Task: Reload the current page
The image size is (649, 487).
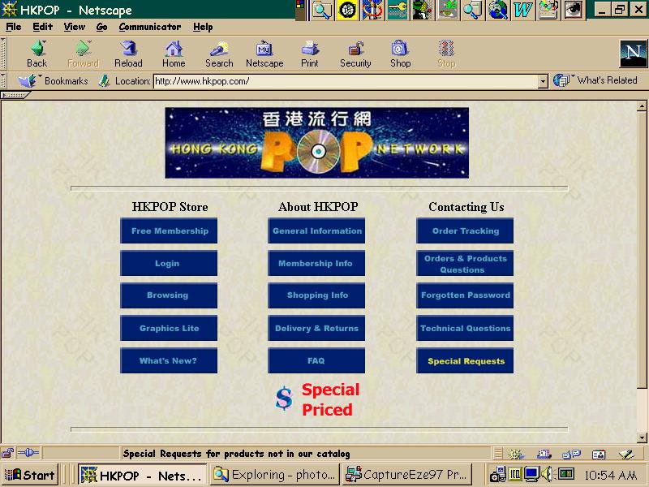Action: coord(128,54)
